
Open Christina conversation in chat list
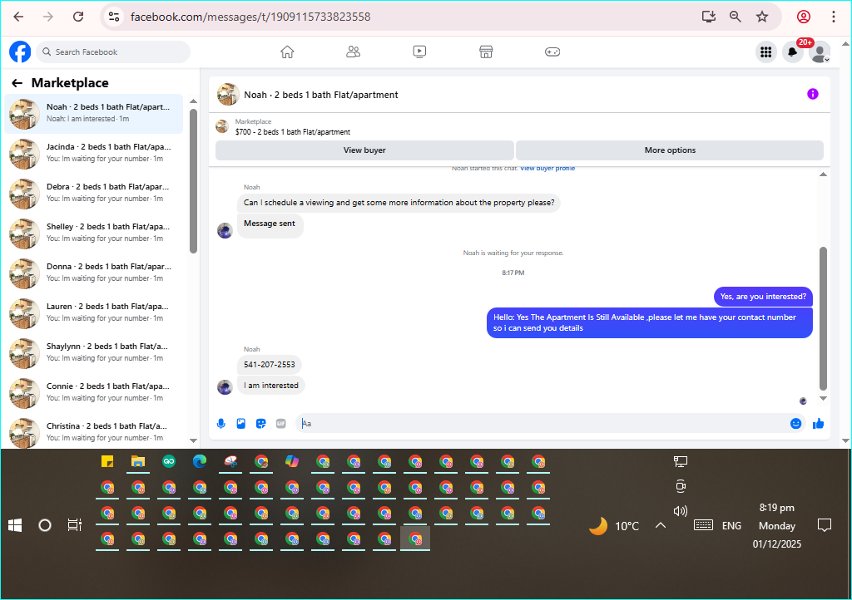tap(93, 432)
